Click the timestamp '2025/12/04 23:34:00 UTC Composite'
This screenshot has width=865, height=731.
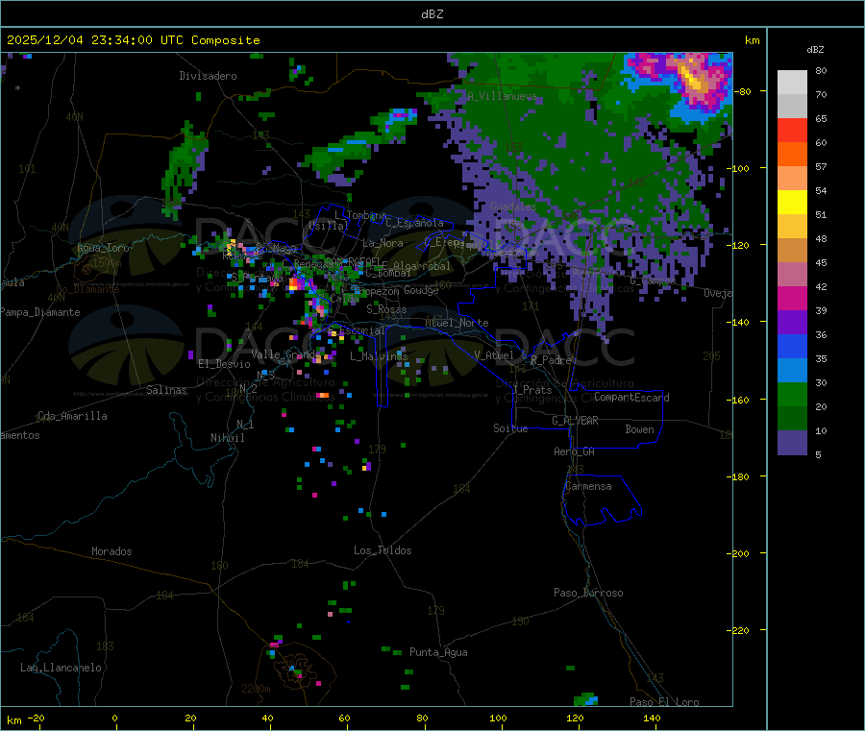click(x=133, y=40)
